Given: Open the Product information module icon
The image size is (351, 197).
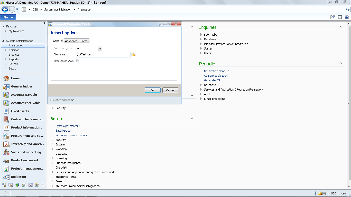Looking at the screenshot, I should [x=6, y=127].
